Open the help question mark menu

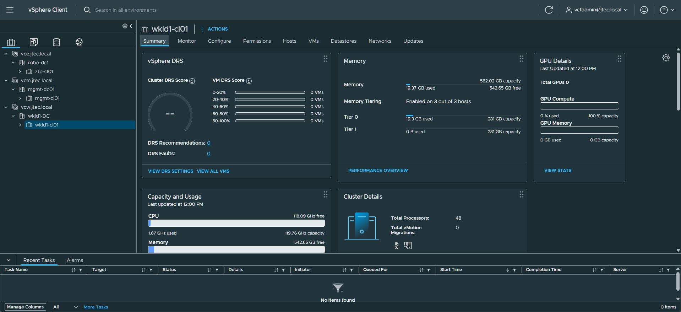pyautogui.click(x=667, y=10)
